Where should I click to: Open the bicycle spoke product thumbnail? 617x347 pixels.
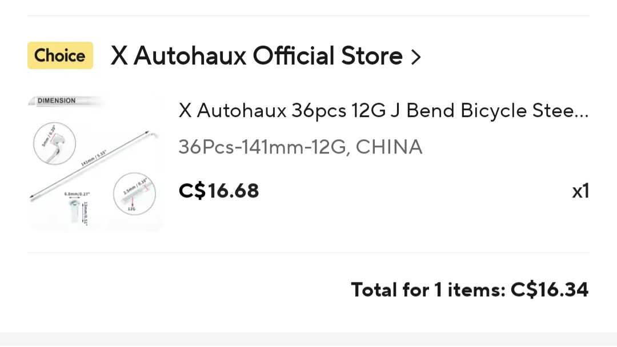coord(95,164)
